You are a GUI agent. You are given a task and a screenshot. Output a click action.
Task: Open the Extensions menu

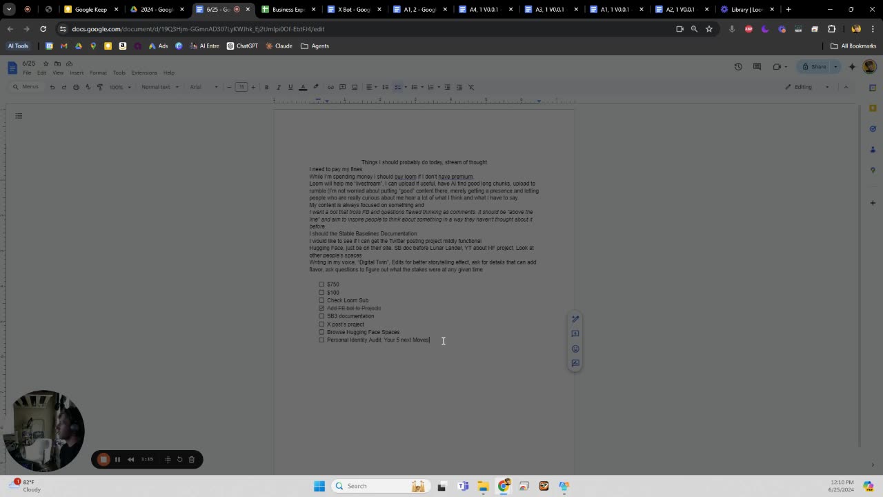(144, 72)
